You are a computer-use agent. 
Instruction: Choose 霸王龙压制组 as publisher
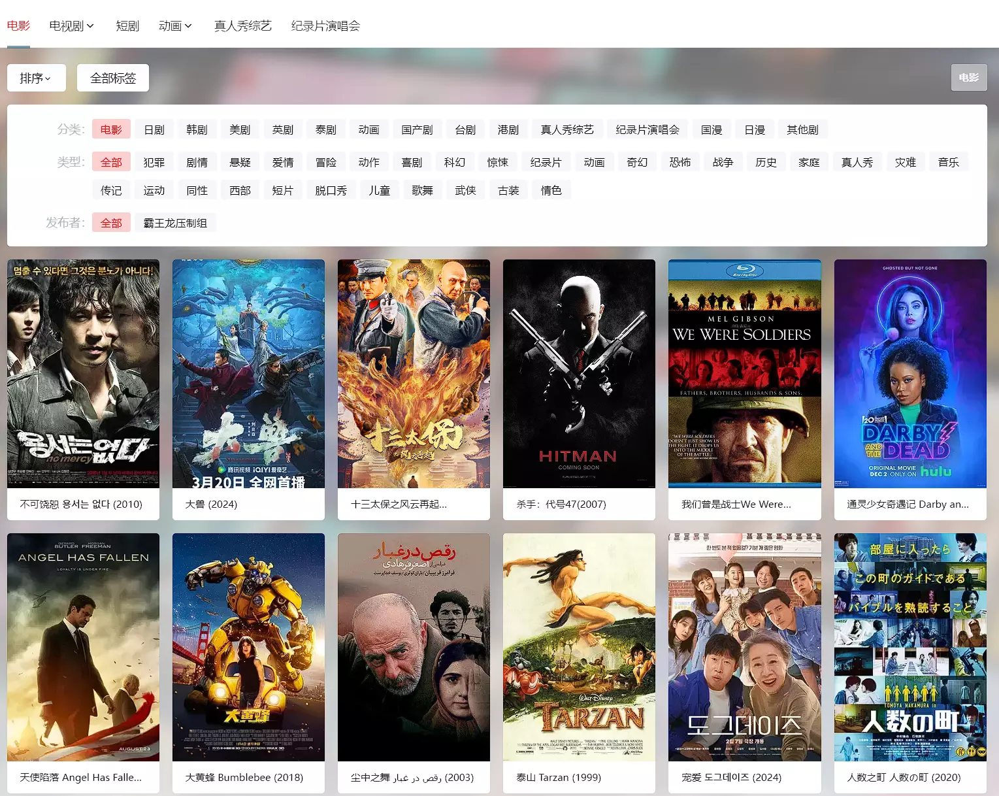[175, 223]
